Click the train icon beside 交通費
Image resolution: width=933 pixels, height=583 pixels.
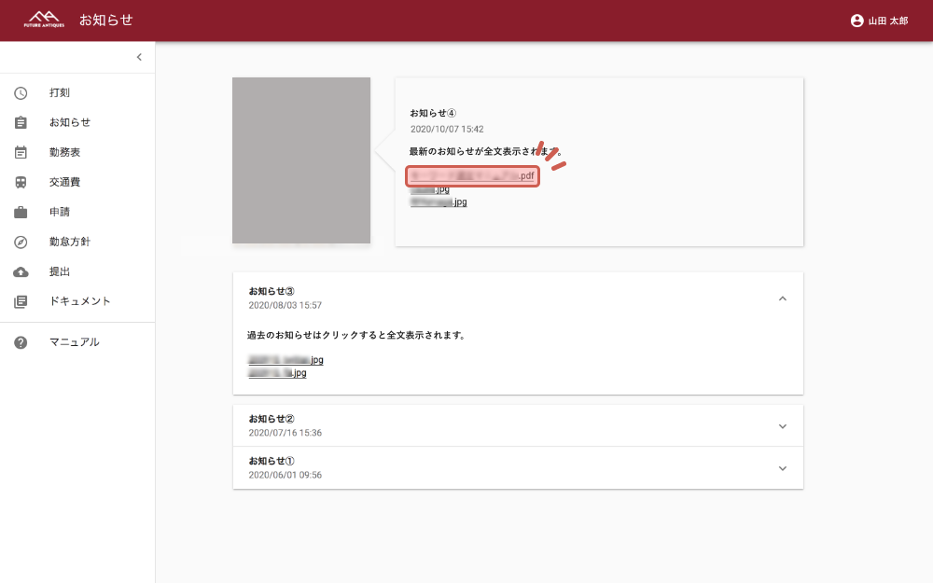pos(21,182)
